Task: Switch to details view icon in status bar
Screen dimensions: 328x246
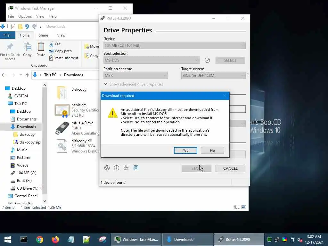Action: (x=237, y=207)
